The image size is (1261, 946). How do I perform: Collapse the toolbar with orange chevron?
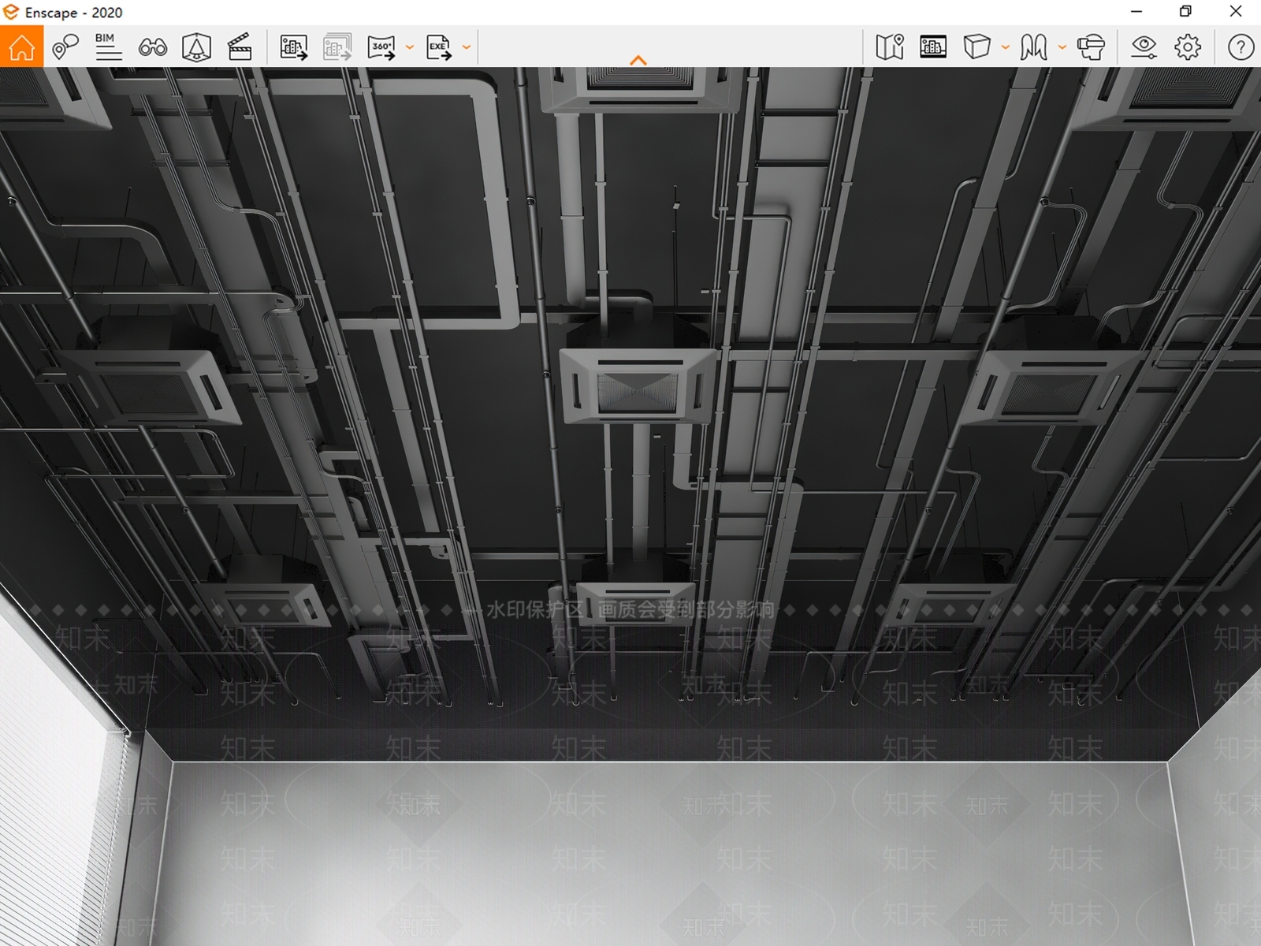coord(638,60)
